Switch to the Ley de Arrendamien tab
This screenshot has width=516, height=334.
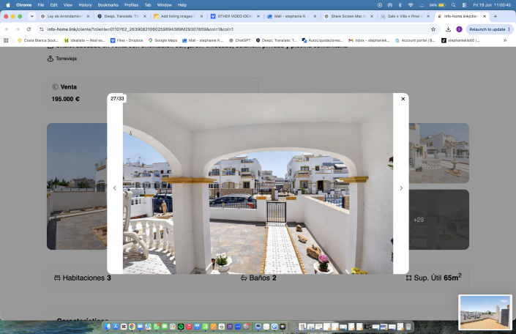pos(64,16)
